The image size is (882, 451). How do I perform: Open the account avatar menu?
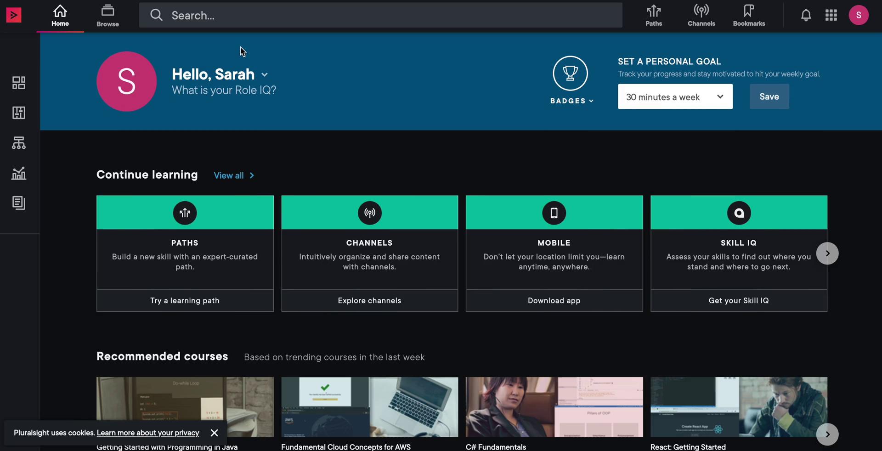[x=859, y=15]
